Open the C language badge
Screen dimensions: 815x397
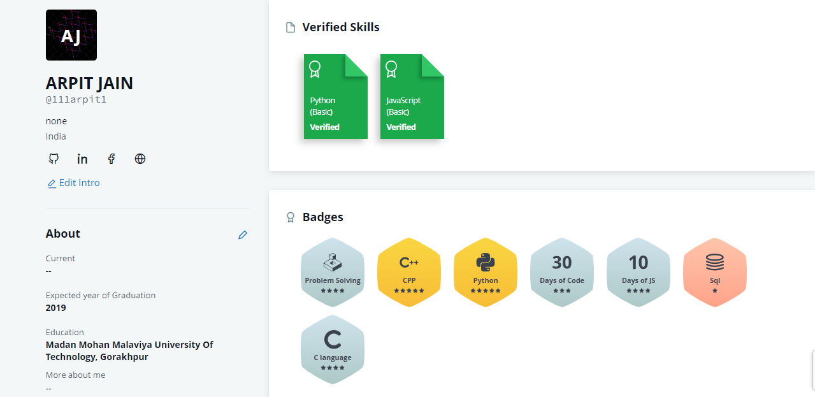(x=333, y=349)
